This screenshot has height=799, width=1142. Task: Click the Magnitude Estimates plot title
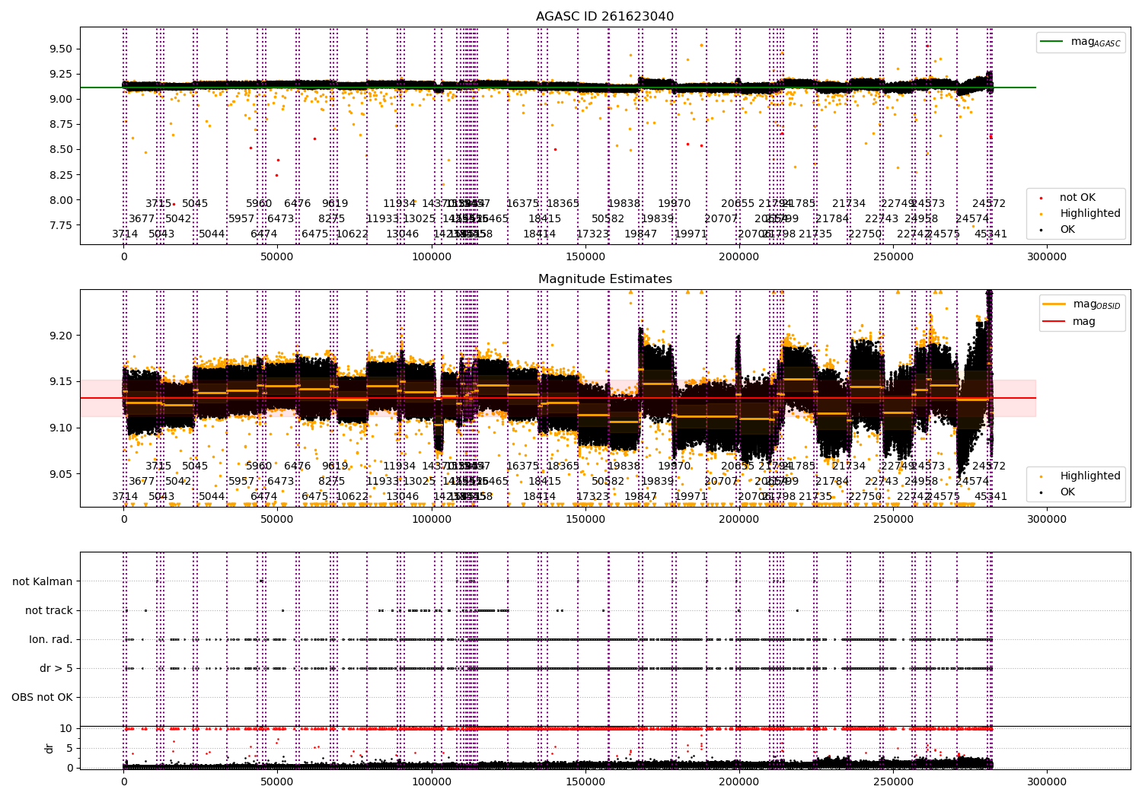604,279
